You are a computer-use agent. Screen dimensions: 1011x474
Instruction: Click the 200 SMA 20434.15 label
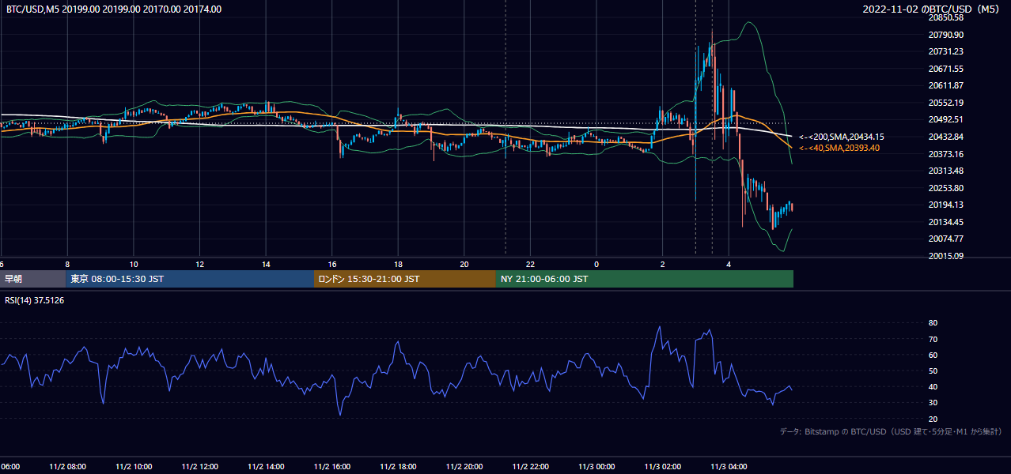click(842, 137)
